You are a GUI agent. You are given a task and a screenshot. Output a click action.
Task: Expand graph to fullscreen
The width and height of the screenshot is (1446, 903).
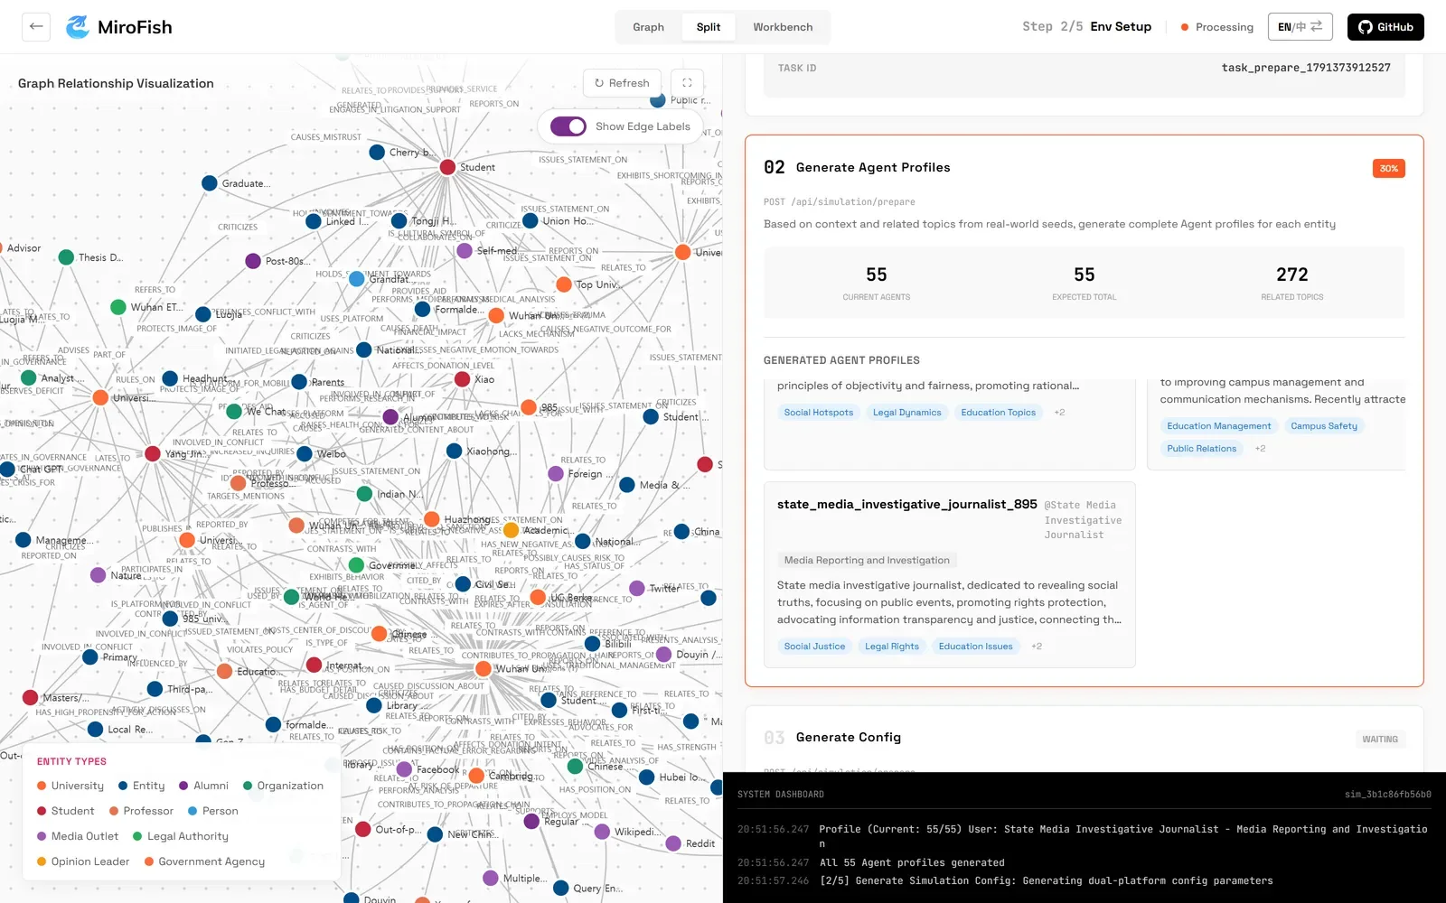(x=687, y=83)
